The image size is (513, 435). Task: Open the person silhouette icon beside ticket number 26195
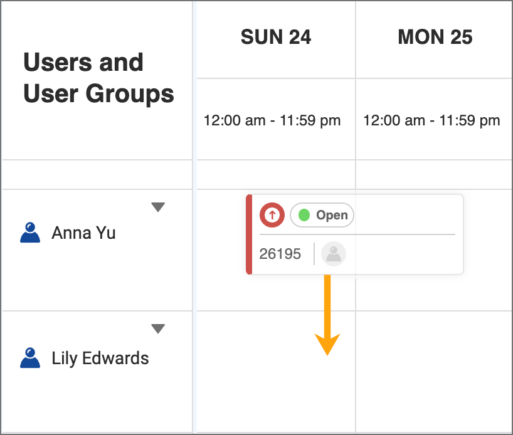coord(333,254)
